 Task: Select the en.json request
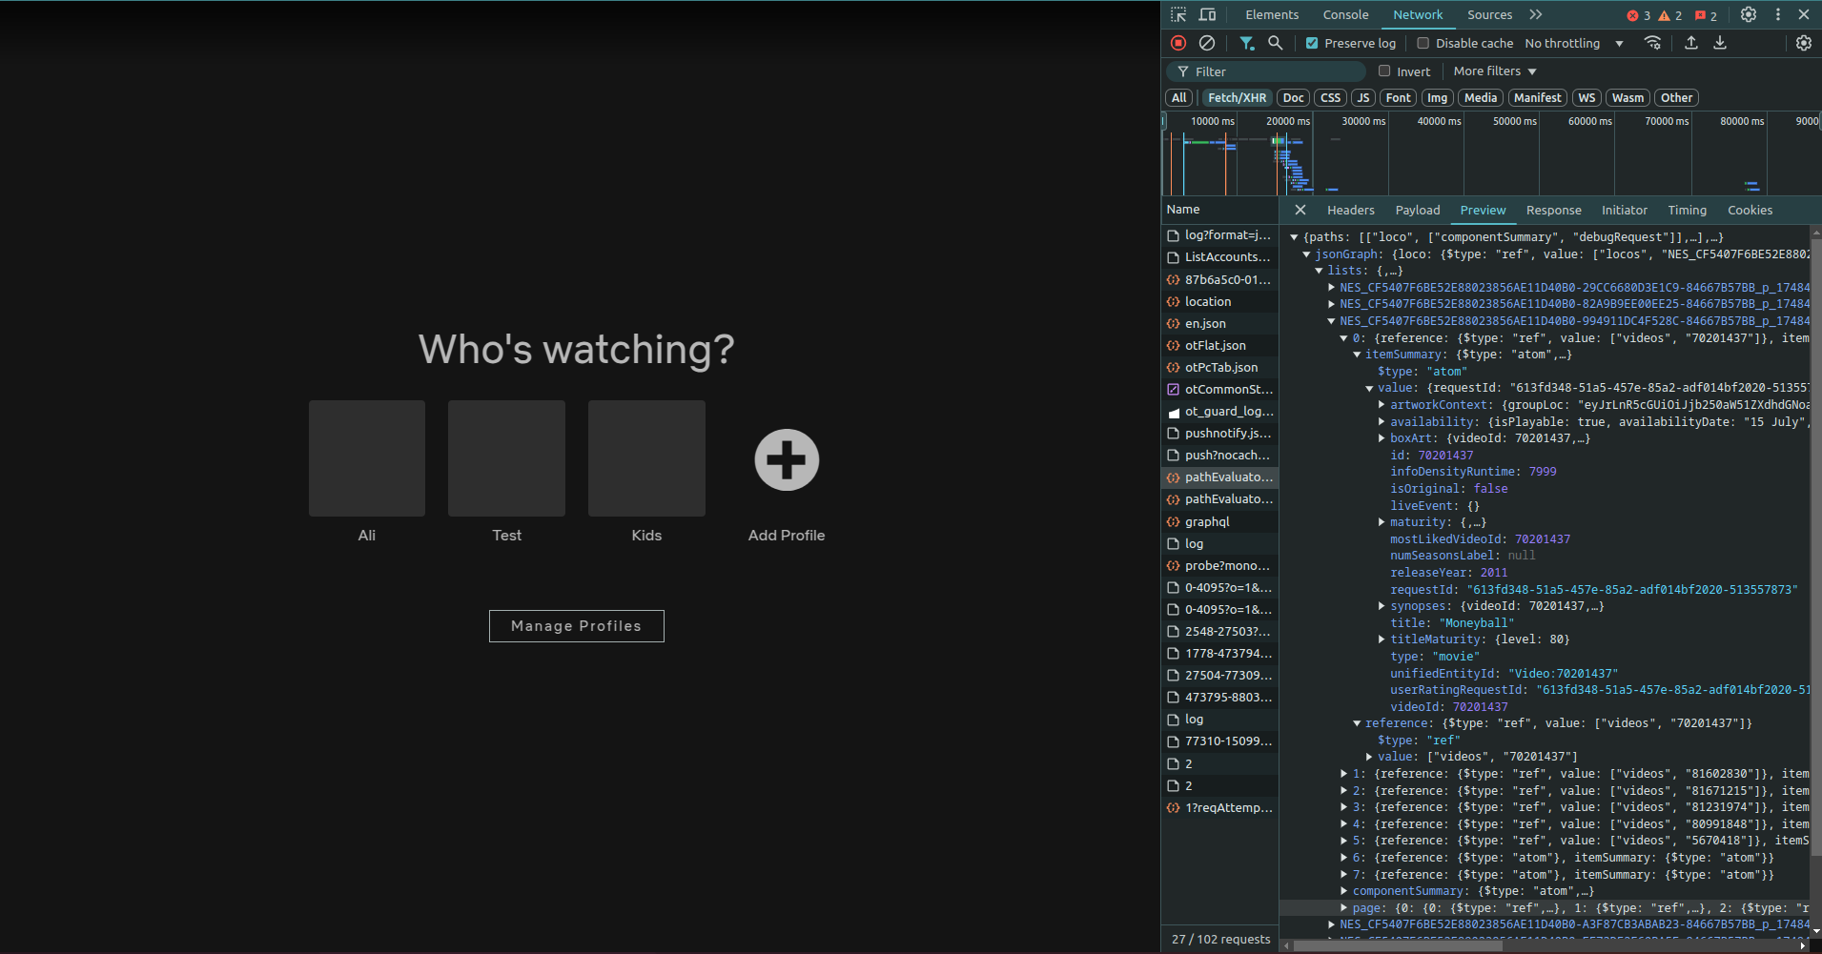(1220, 323)
